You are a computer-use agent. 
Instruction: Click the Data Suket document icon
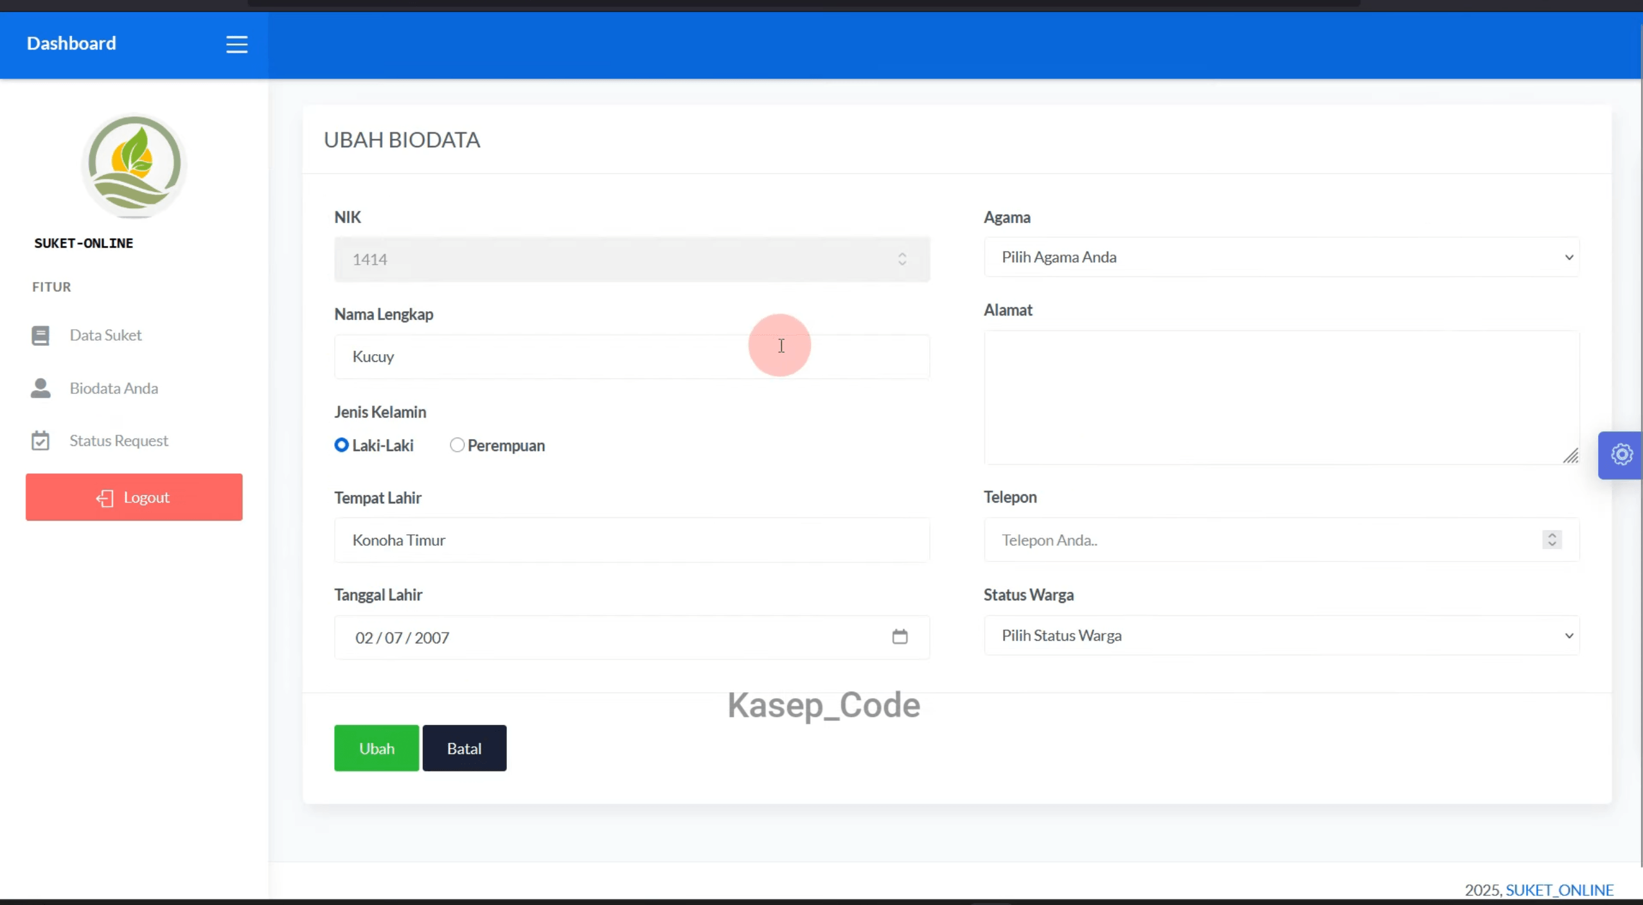[x=40, y=336]
